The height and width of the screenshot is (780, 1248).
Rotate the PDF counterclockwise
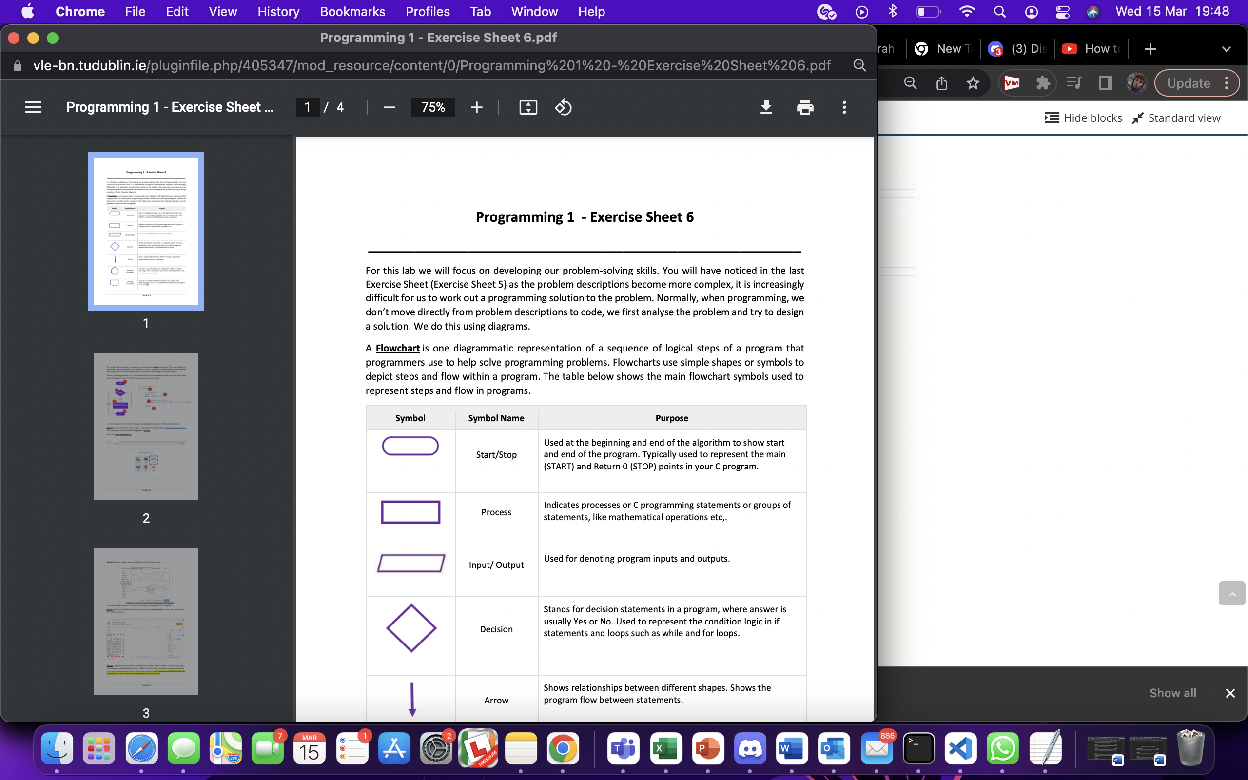(563, 107)
